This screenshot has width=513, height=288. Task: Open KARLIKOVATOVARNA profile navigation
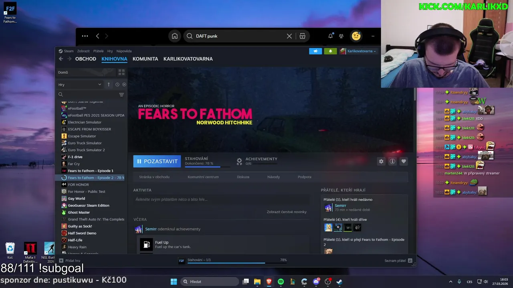pyautogui.click(x=188, y=59)
